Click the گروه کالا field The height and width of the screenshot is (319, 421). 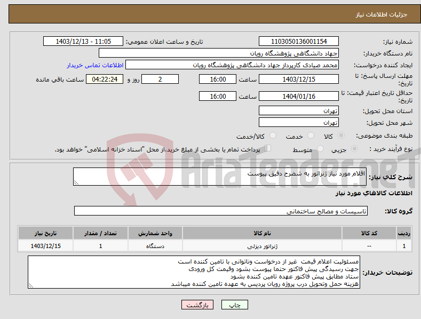tap(221, 211)
